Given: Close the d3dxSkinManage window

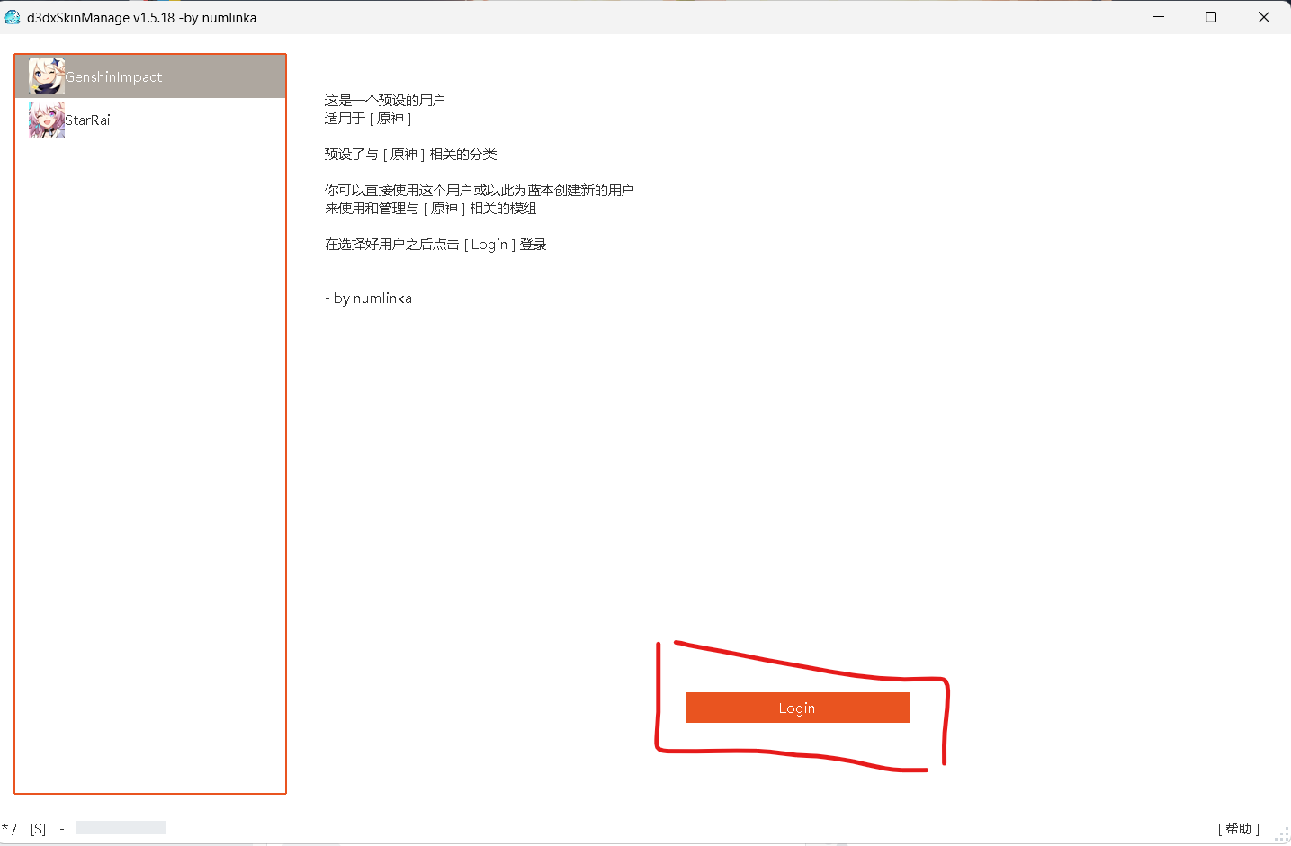Looking at the screenshot, I should [x=1263, y=17].
